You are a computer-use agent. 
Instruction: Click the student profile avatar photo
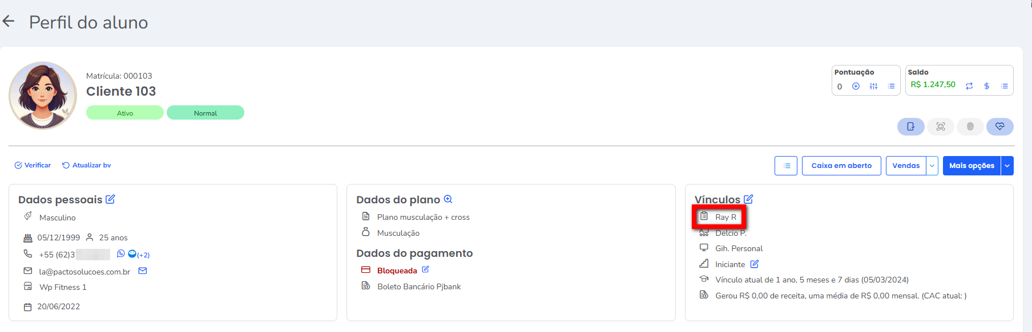click(43, 96)
